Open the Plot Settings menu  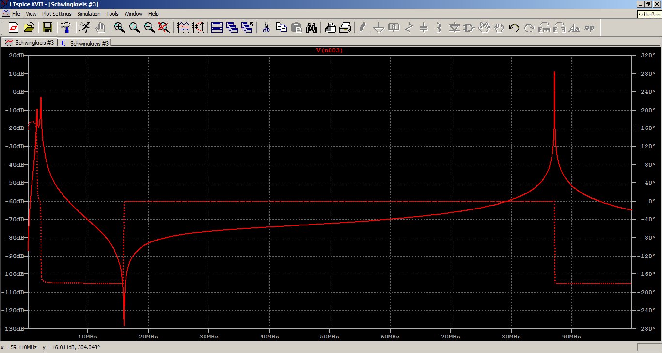57,14
